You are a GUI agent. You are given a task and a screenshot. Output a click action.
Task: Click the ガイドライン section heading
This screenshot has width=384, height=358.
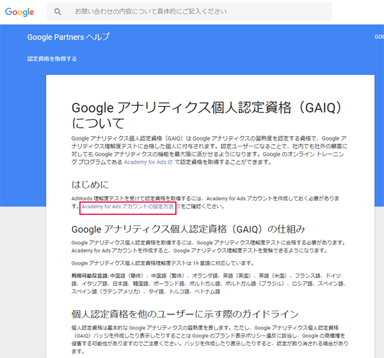[185, 314]
